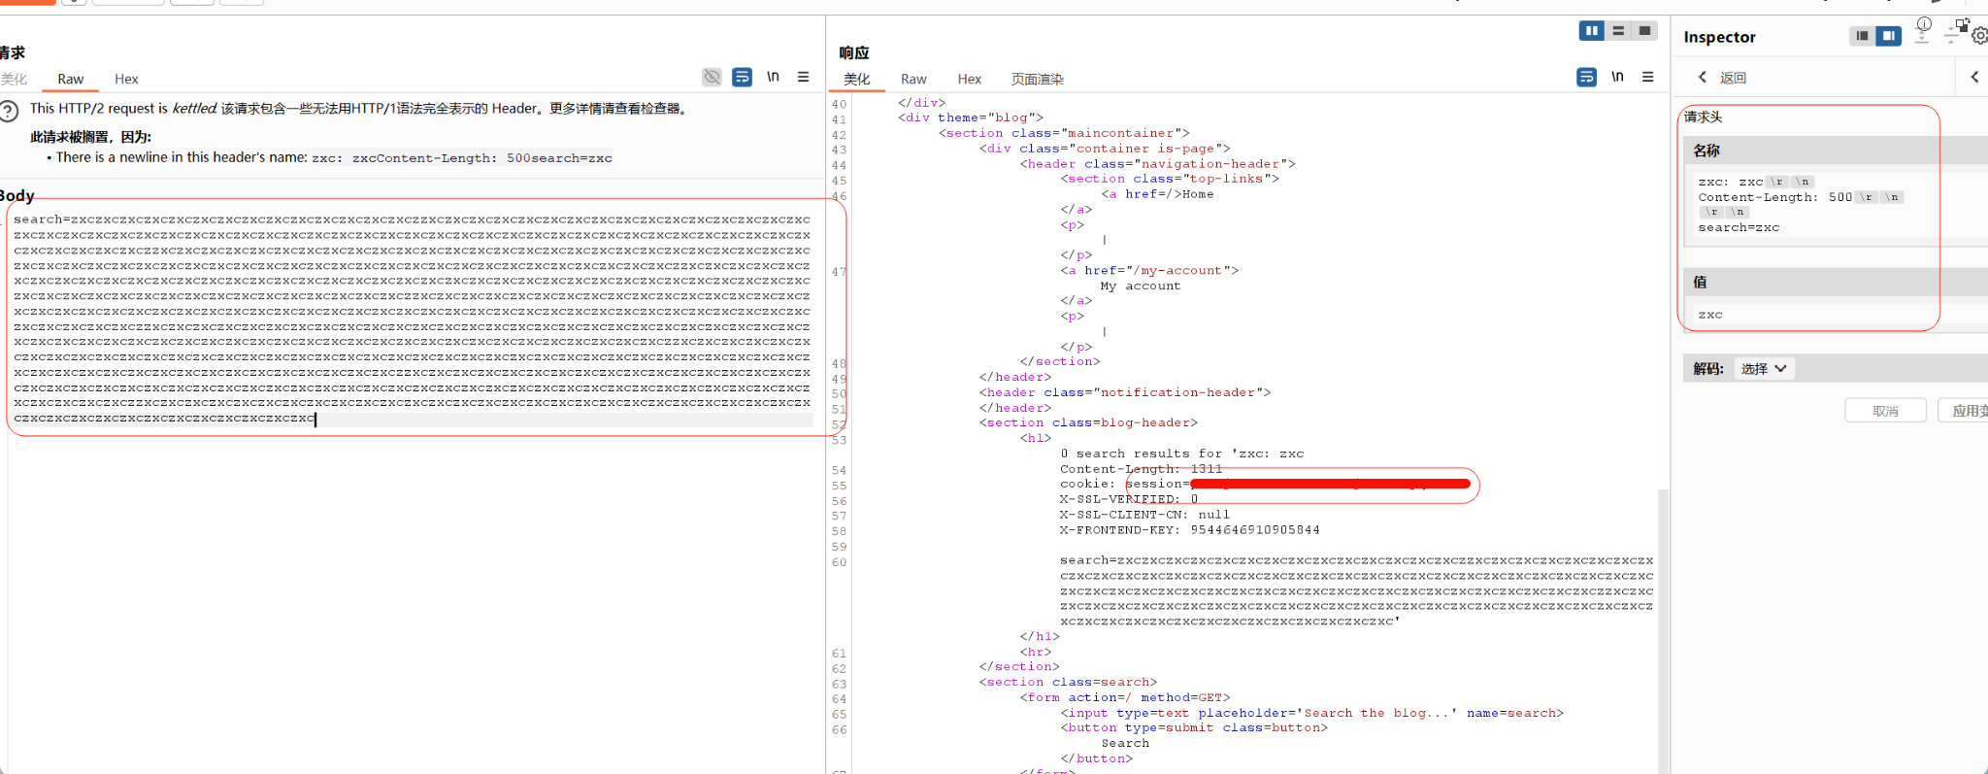Click the 值 label in Inspector
Image resolution: width=1988 pixels, height=774 pixels.
1700,282
